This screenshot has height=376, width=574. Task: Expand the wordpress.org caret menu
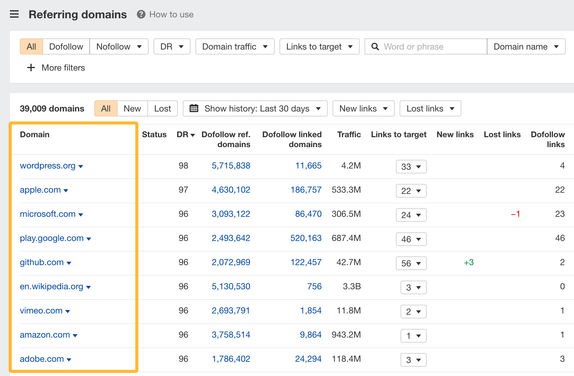81,167
